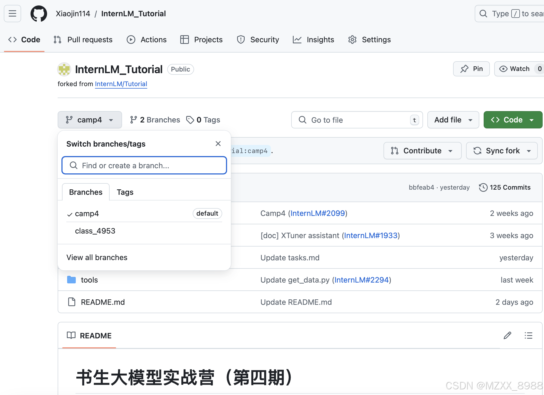Open the hamburger navigation menu
The width and height of the screenshot is (544, 395).
(x=12, y=14)
